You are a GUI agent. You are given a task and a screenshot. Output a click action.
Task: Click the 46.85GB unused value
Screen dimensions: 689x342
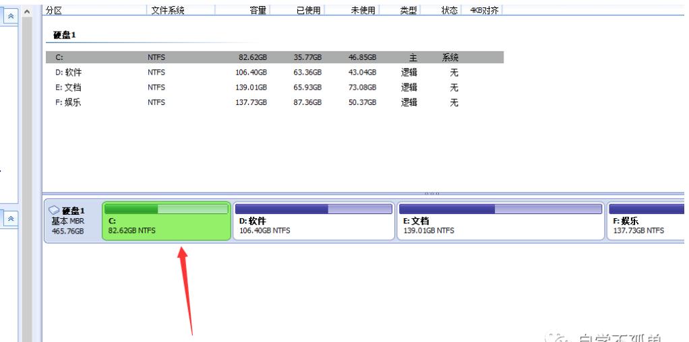pos(363,57)
